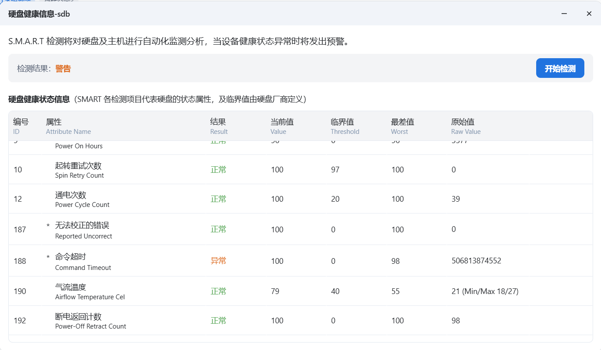Image resolution: width=601 pixels, height=350 pixels.
Task: Click ID 192 in the table
Action: pos(20,321)
